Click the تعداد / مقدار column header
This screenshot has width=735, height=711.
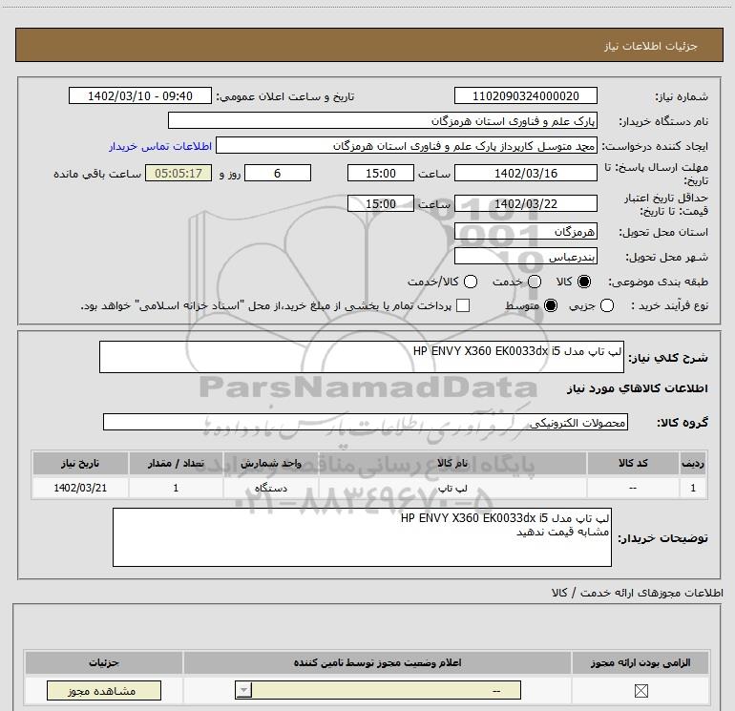tap(176, 463)
